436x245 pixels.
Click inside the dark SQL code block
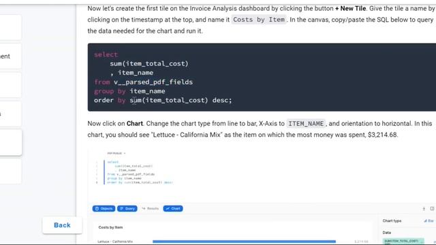262,77
